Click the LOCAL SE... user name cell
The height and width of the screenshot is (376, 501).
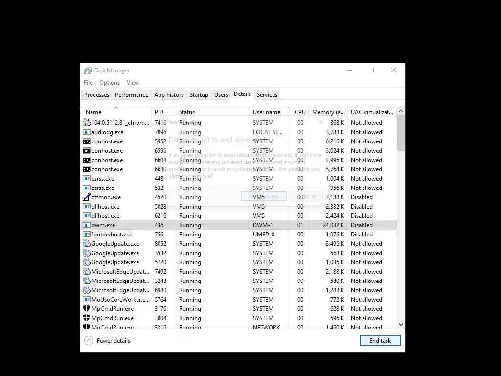tap(268, 132)
